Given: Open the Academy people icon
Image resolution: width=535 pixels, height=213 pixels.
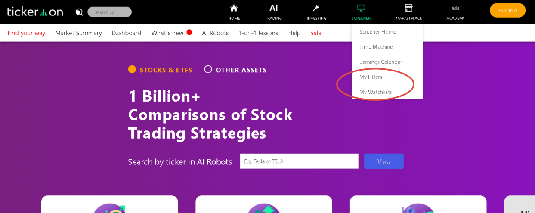Looking at the screenshot, I should tap(455, 8).
